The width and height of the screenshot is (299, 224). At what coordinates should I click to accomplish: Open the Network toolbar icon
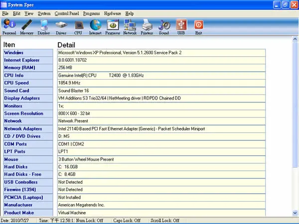[x=130, y=27]
